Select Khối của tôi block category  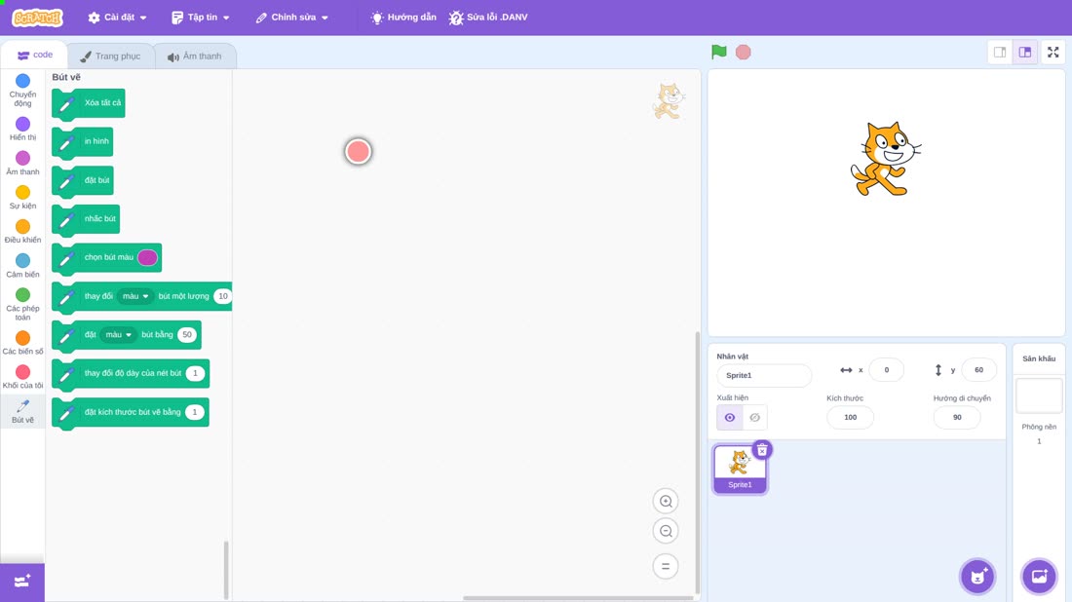click(x=22, y=377)
